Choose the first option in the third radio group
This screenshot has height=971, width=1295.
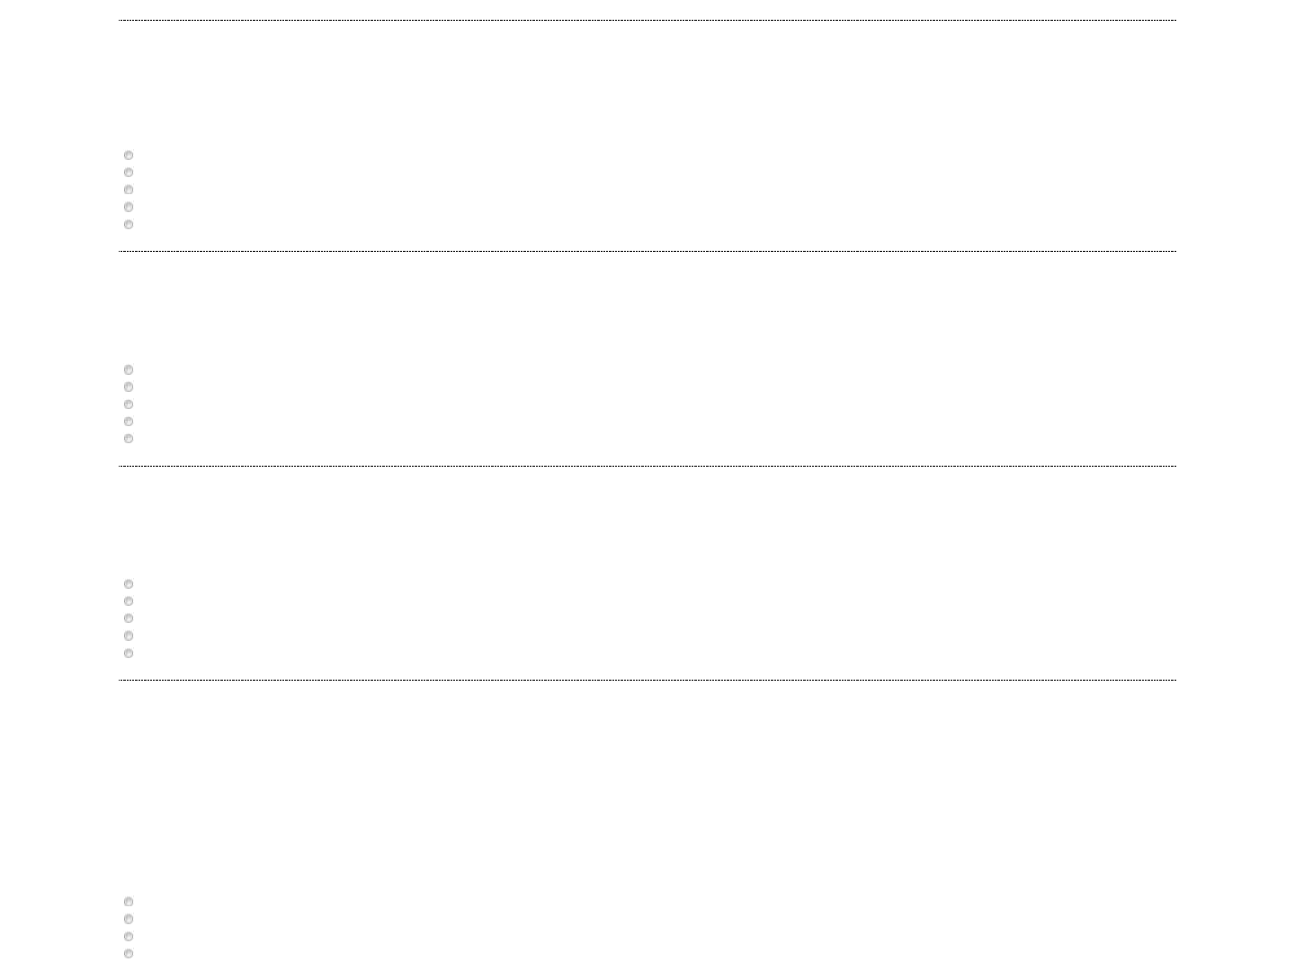point(129,584)
